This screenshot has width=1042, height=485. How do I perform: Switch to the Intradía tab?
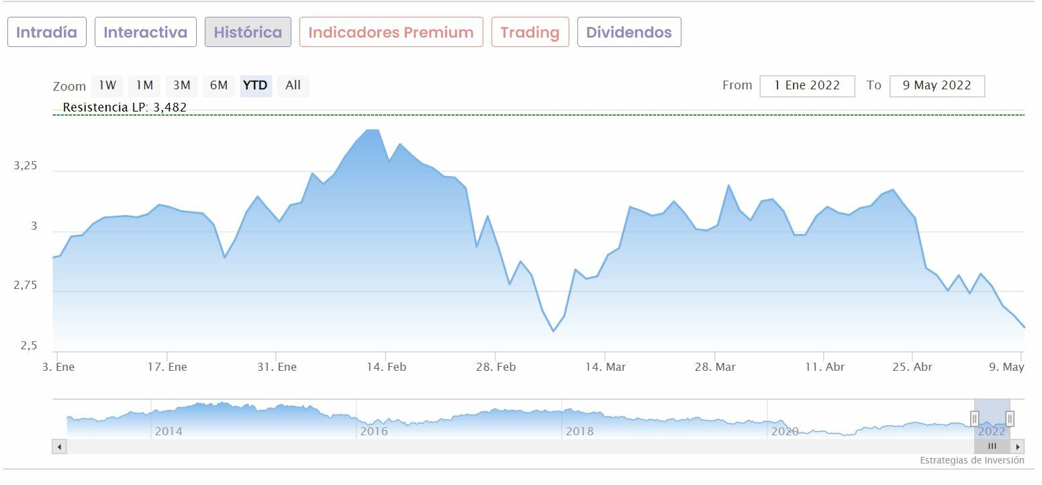pyautogui.click(x=47, y=32)
